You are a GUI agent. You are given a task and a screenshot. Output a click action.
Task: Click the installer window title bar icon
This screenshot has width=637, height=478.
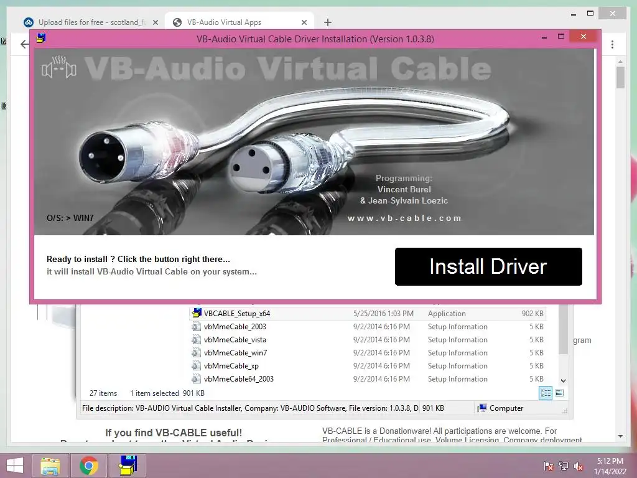[41, 38]
